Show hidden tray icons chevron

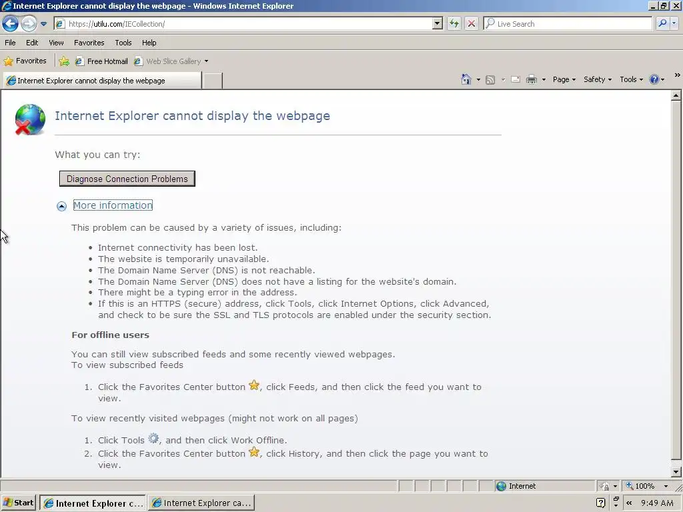[x=629, y=503]
